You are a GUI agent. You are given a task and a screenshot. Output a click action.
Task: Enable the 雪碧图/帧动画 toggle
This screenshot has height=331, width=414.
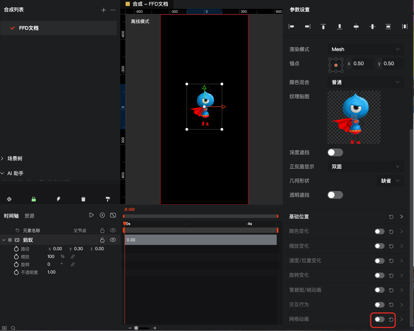[380, 290]
